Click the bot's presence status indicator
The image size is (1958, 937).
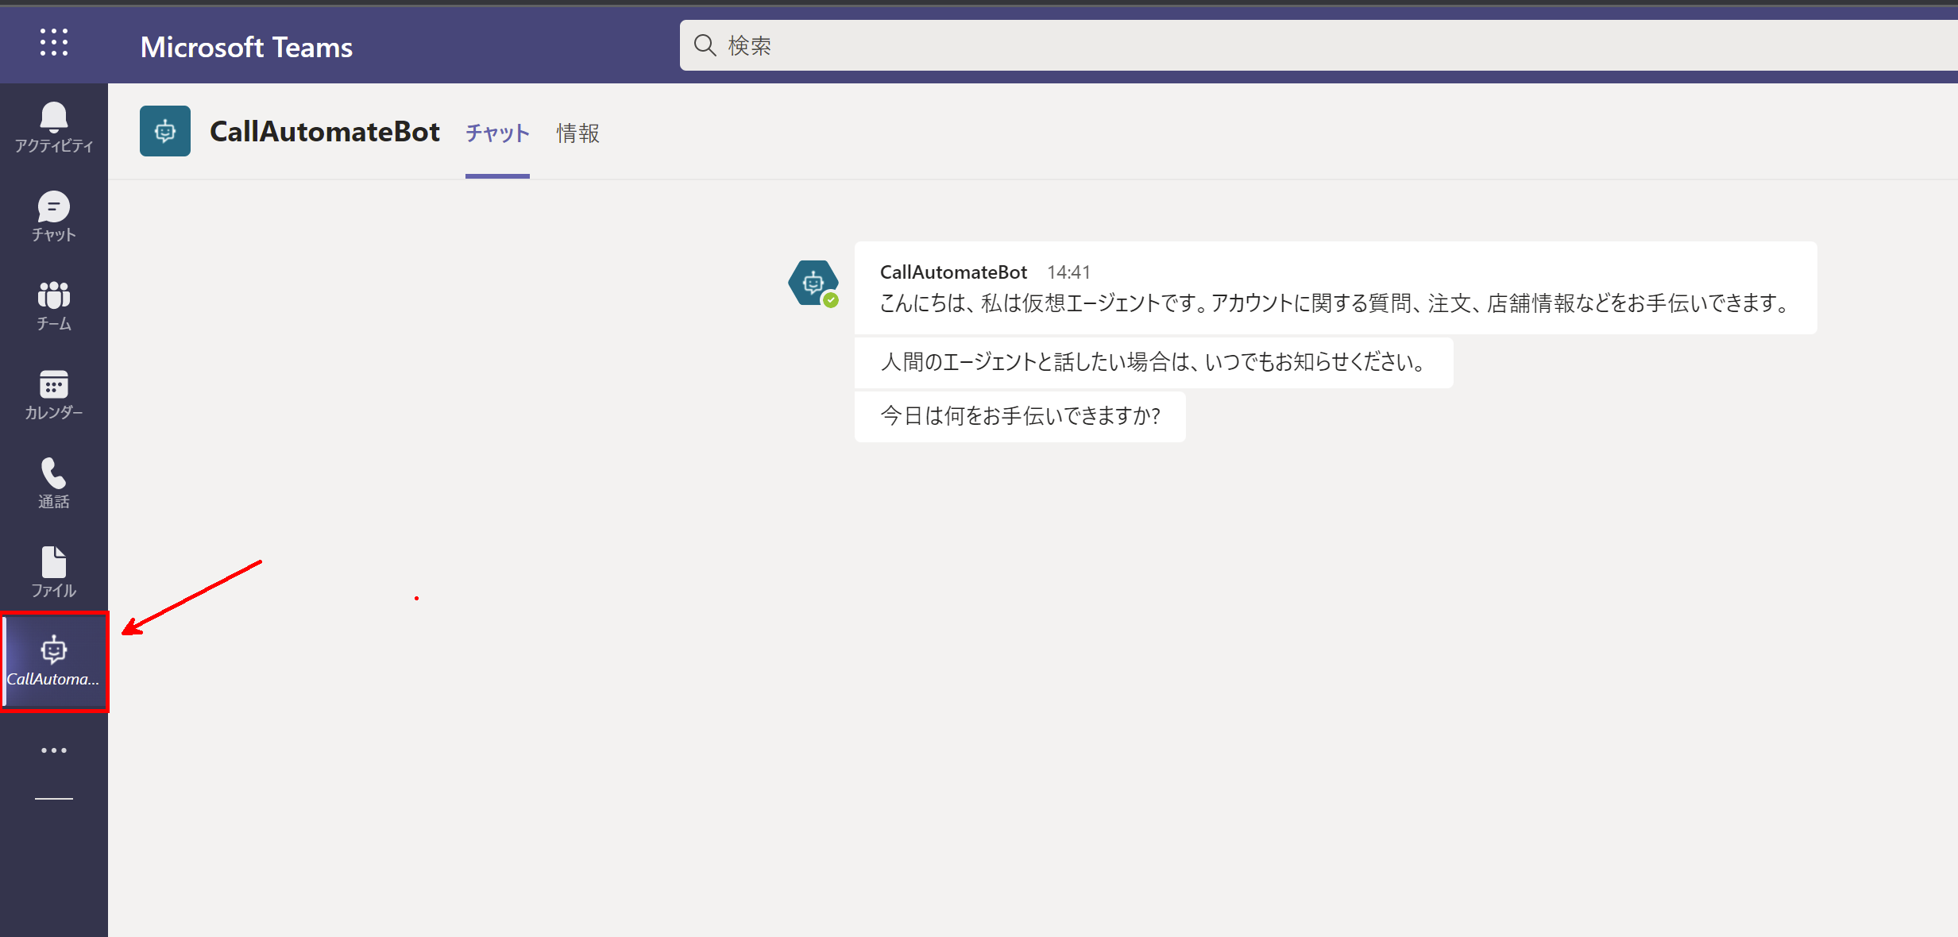point(831,299)
